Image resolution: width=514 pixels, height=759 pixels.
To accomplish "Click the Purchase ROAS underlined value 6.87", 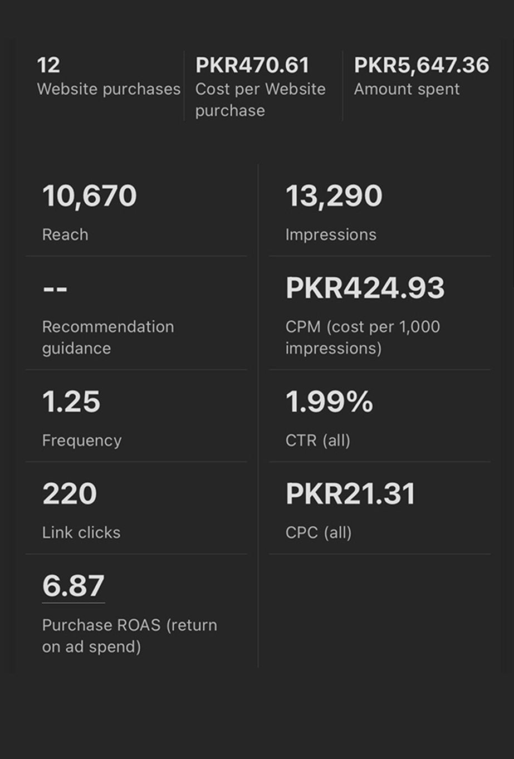I will 71,585.
